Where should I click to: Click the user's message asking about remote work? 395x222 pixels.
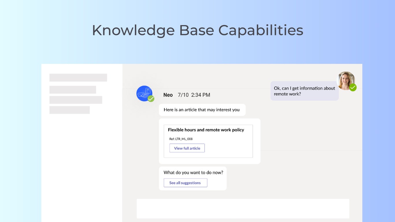304,91
